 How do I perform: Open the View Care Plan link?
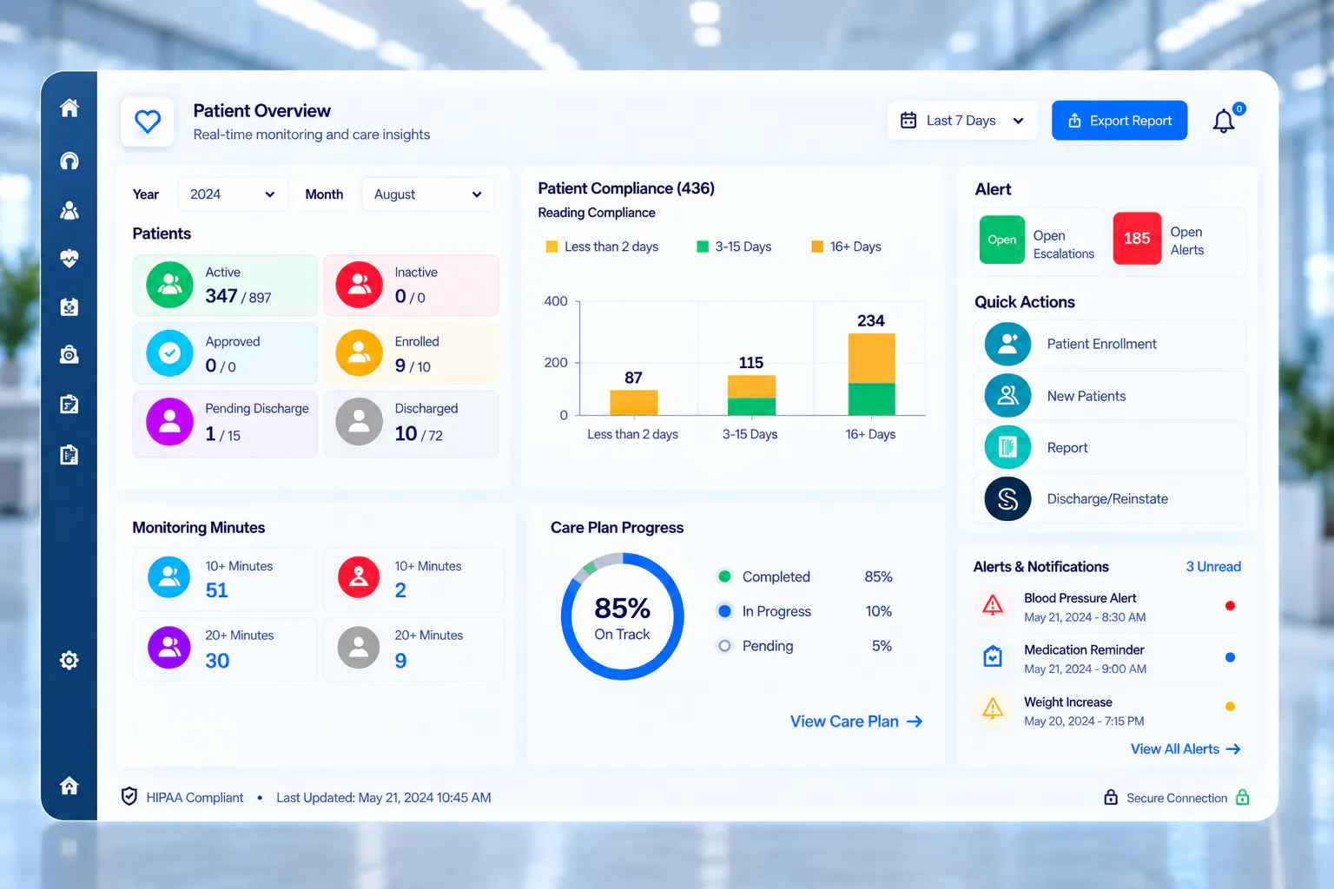point(856,721)
